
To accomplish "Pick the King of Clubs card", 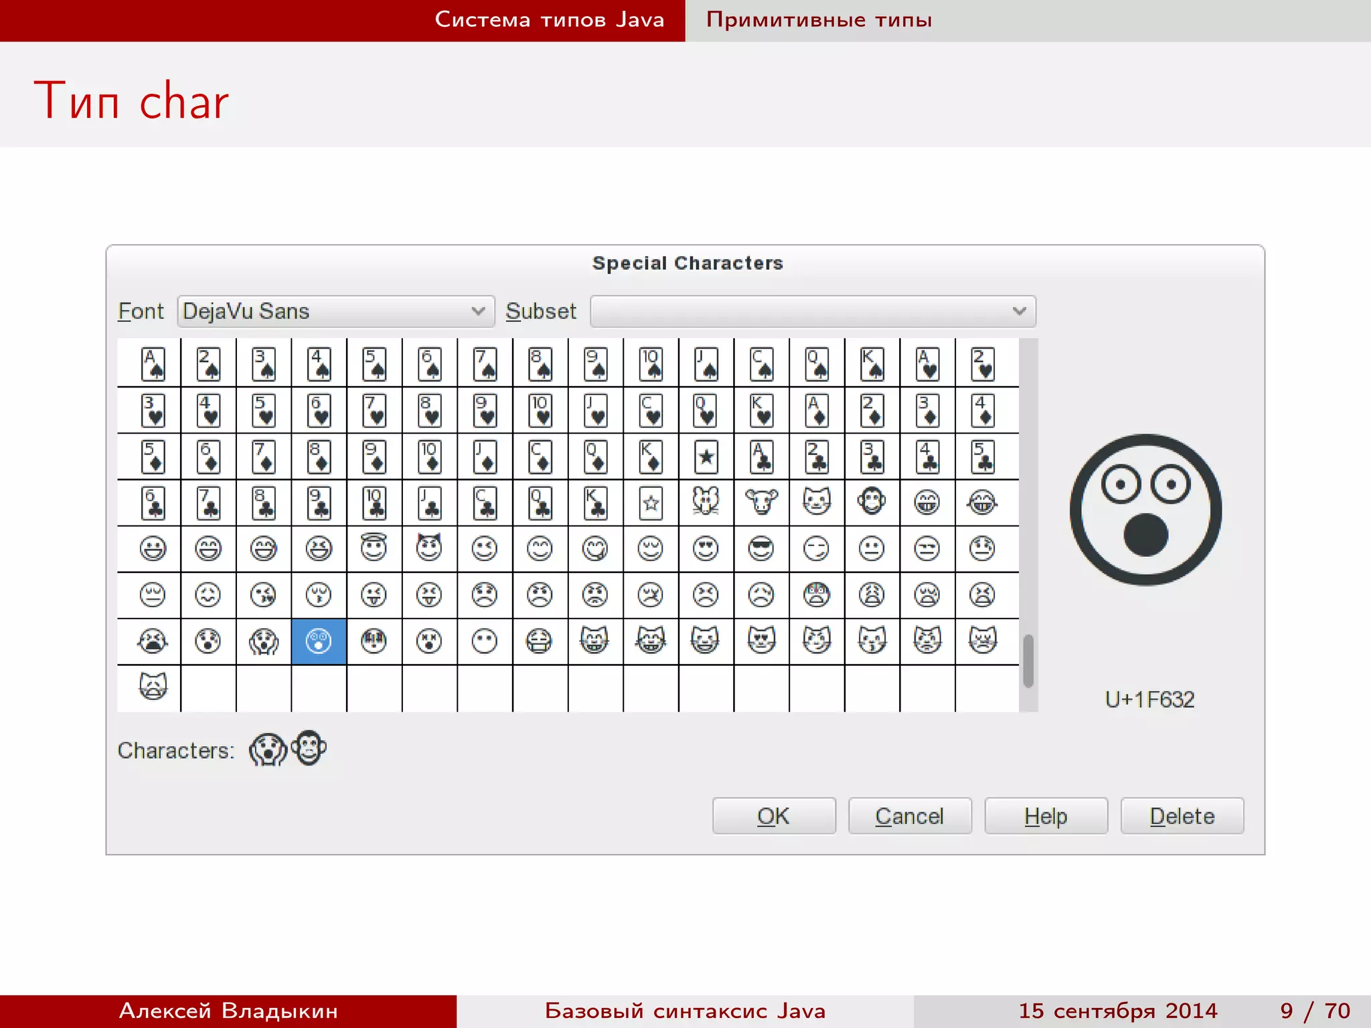I will click(595, 502).
